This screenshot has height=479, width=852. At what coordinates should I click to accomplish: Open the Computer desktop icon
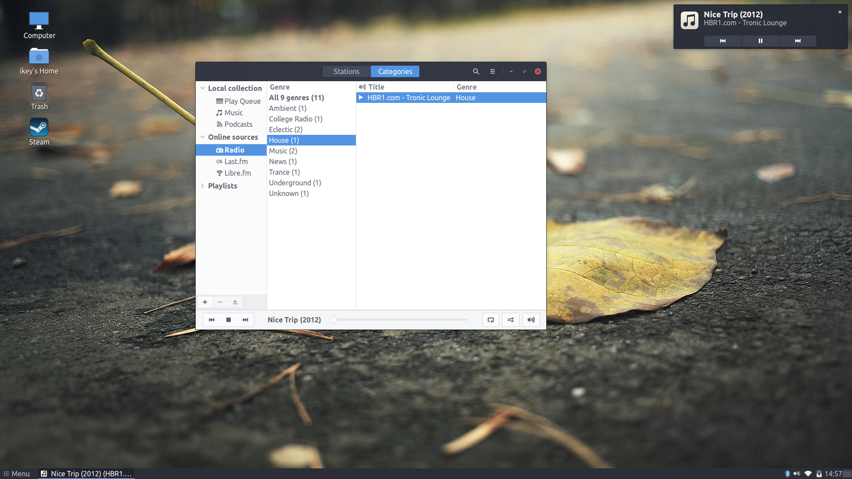coord(39,26)
